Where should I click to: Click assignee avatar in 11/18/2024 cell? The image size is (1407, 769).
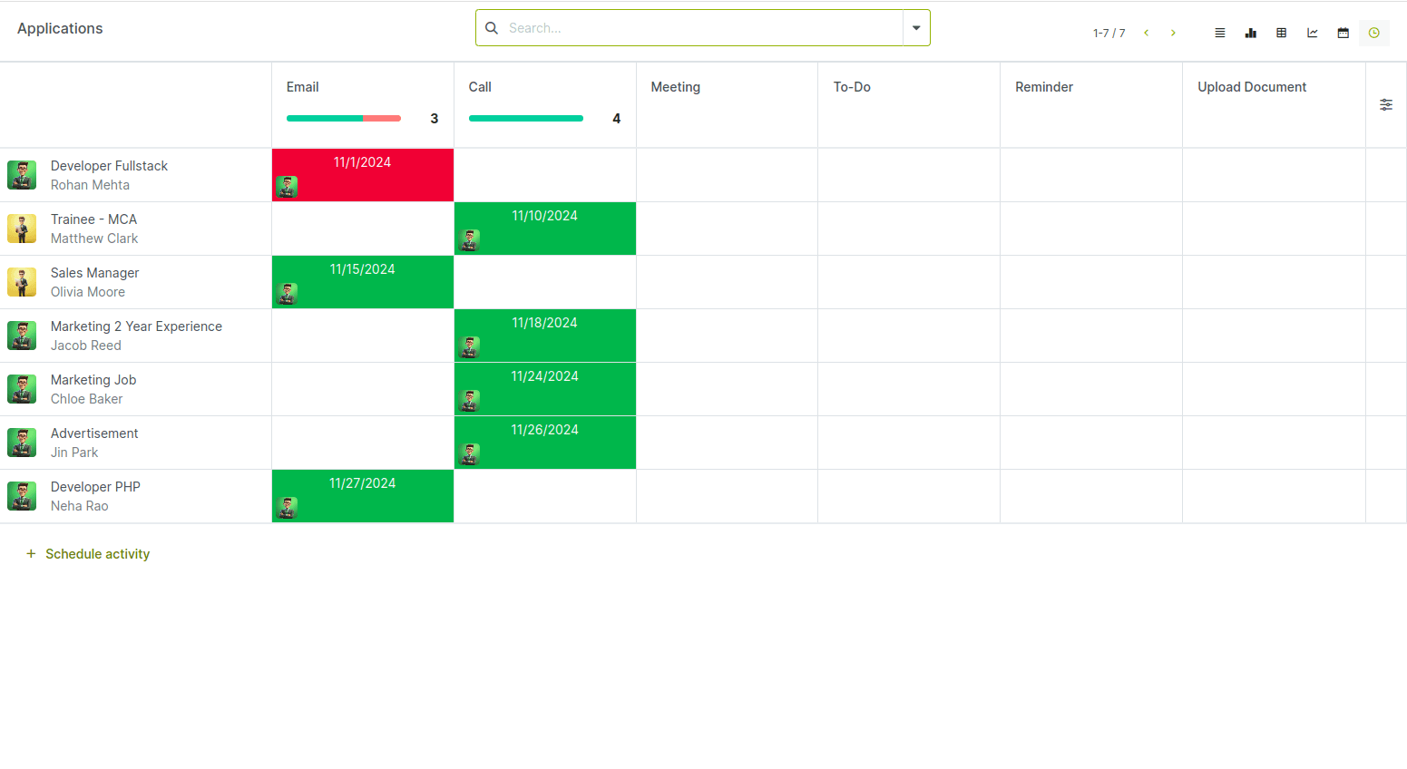(x=469, y=347)
